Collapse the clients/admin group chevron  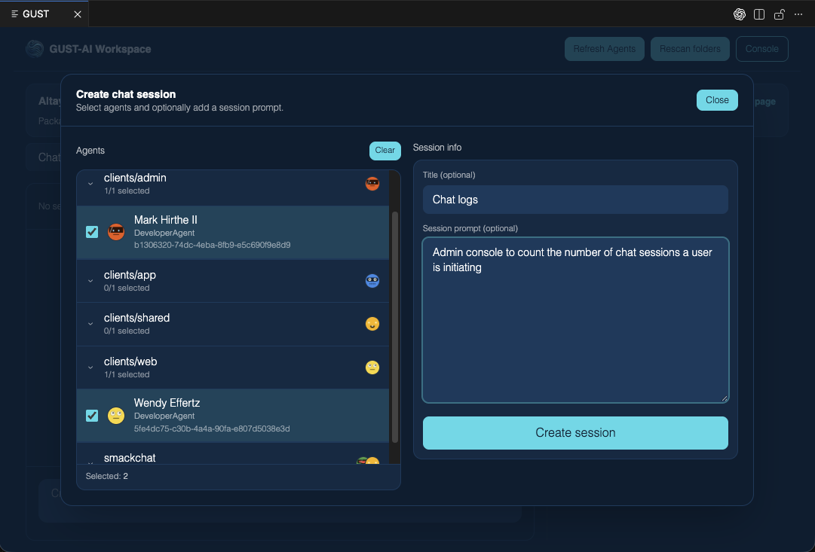(x=90, y=184)
